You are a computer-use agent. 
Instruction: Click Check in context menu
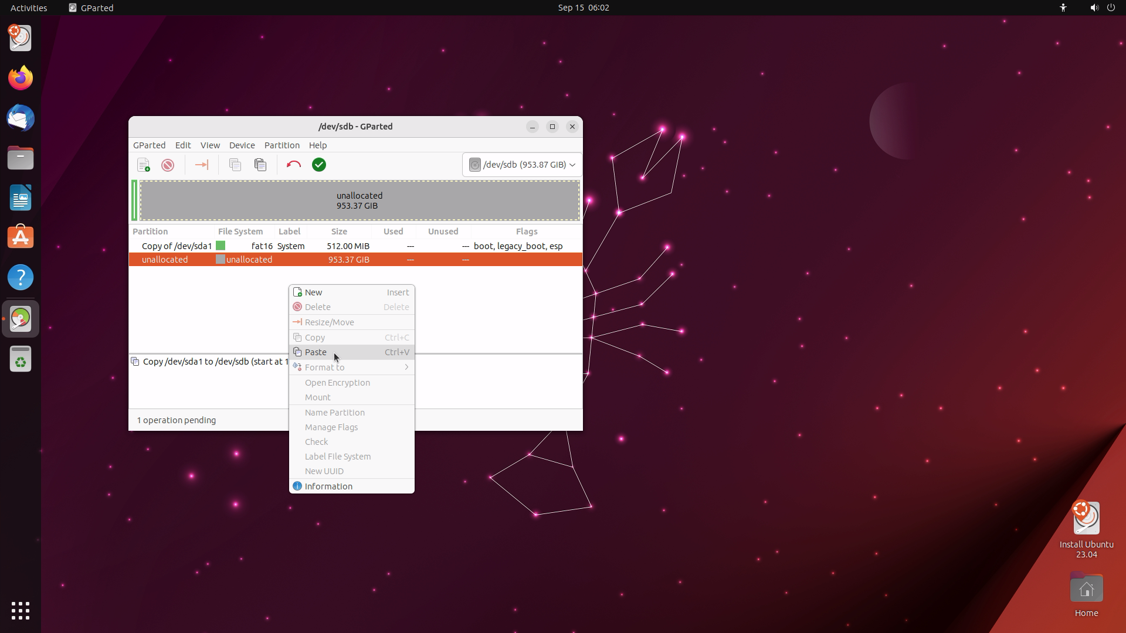(x=352, y=442)
